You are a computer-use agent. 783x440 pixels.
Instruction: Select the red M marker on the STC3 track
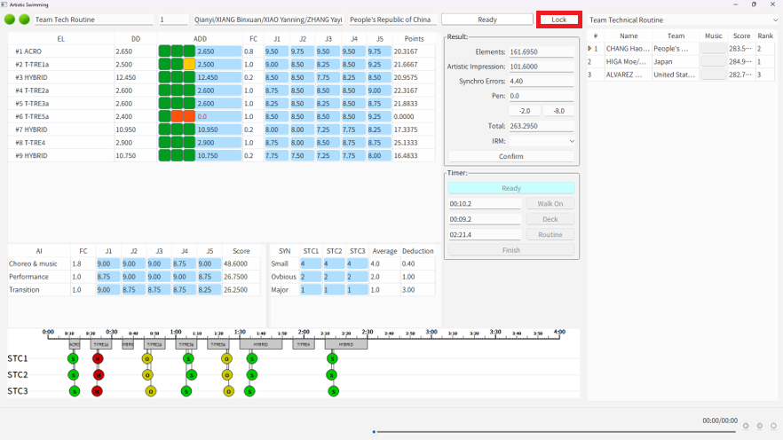(x=97, y=391)
